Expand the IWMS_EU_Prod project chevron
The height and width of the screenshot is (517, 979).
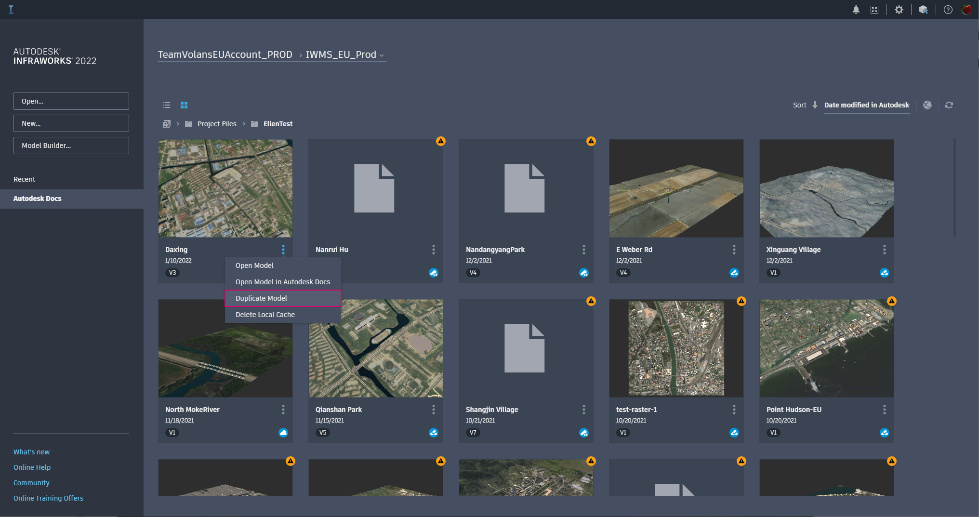(x=382, y=55)
